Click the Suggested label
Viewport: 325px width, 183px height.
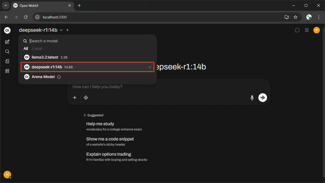tap(95, 115)
